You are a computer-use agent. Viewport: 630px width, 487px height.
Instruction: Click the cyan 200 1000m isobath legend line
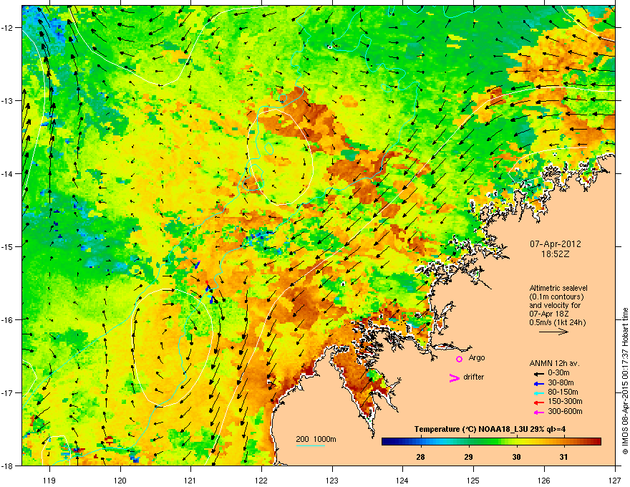310,445
